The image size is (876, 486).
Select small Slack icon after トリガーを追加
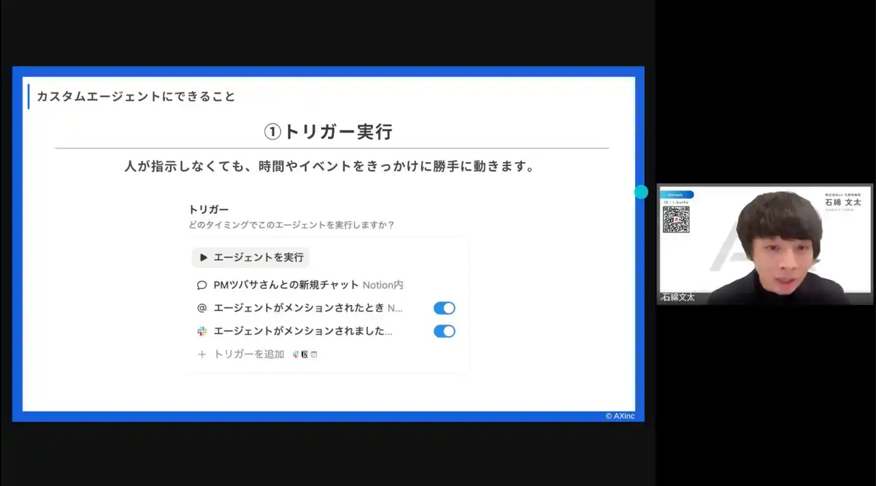296,354
